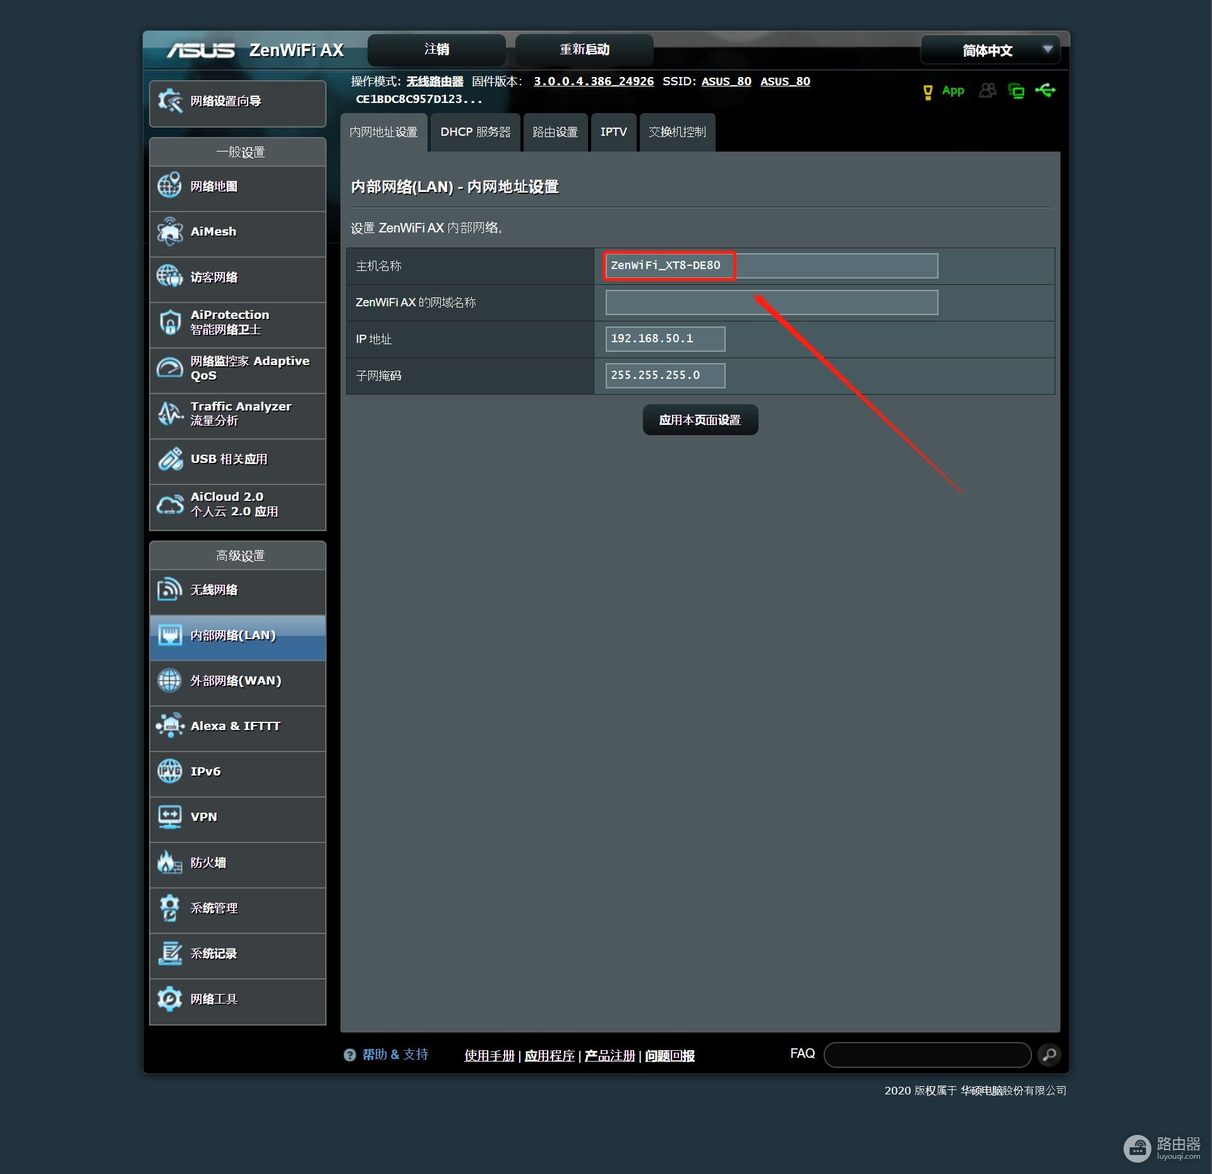This screenshot has width=1212, height=1174.
Task: Click the 防火墙 firewall flame icon
Action: (169, 862)
